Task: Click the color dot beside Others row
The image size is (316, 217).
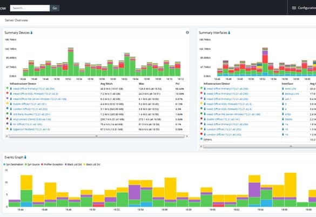Action: (x=201, y=139)
